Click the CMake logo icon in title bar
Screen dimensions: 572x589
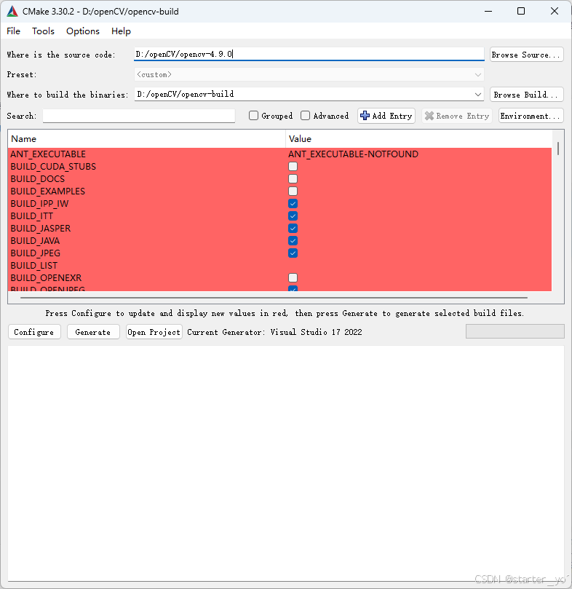pyautogui.click(x=12, y=11)
